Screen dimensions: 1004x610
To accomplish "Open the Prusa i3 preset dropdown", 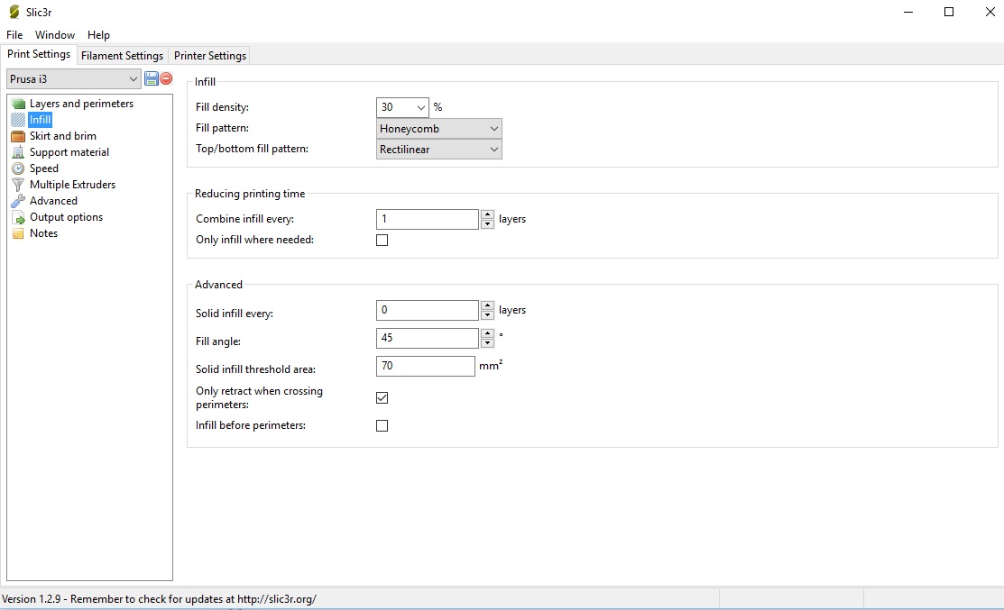I will pos(74,79).
